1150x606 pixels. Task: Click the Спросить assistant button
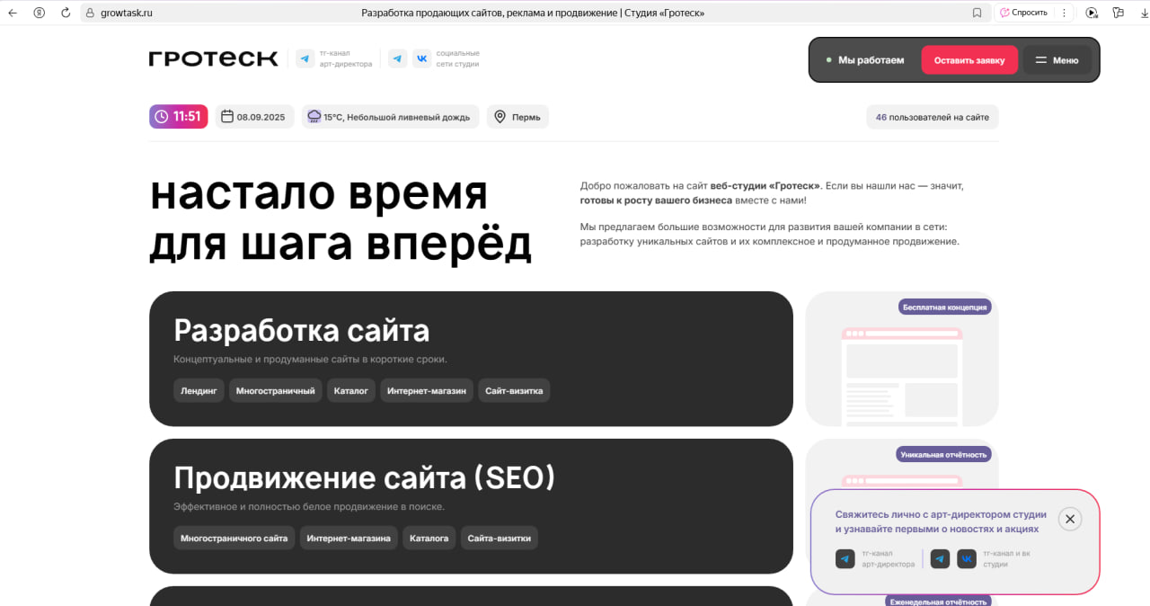click(1022, 13)
